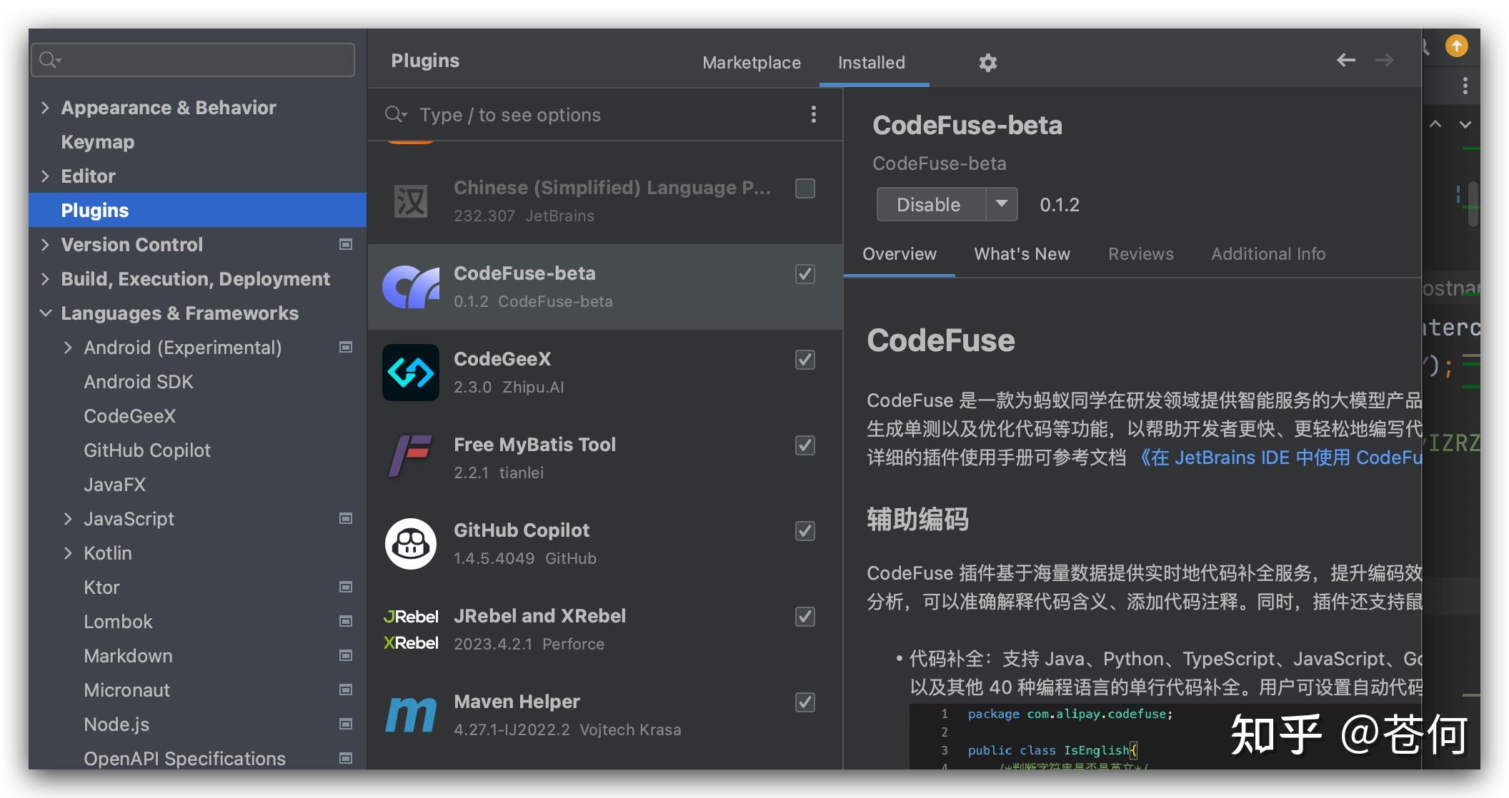Screen dimensions: 1509x798
Task: Enable the Chinese (Simplified) Language Pack
Action: click(805, 188)
